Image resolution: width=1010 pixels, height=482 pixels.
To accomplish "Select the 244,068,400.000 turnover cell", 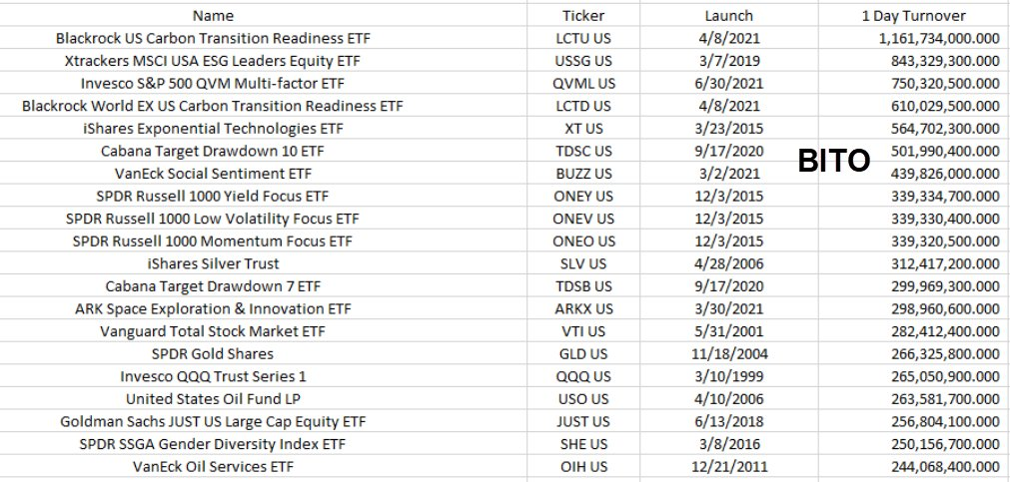I will pyautogui.click(x=914, y=467).
